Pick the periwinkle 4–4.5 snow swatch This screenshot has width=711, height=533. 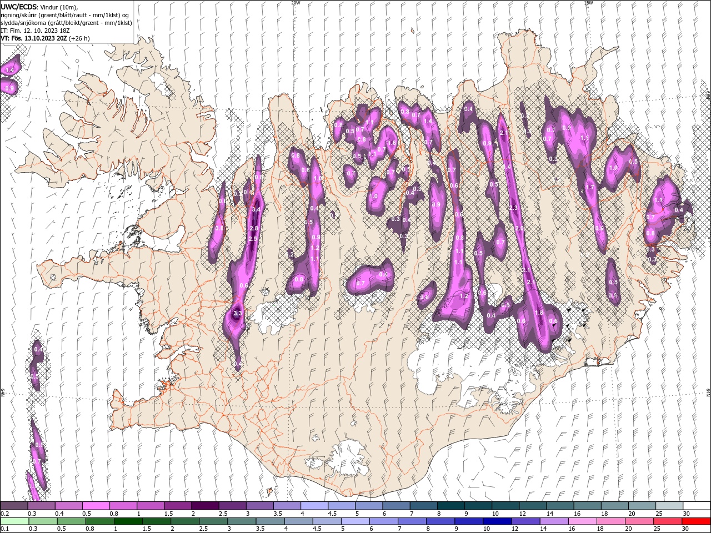click(x=314, y=506)
